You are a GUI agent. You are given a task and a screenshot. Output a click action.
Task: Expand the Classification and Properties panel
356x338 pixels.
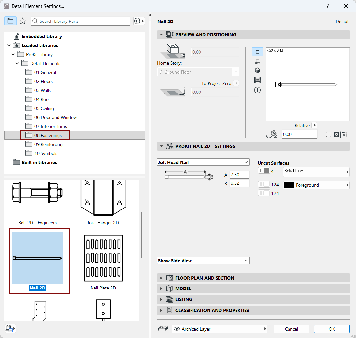pos(254,310)
